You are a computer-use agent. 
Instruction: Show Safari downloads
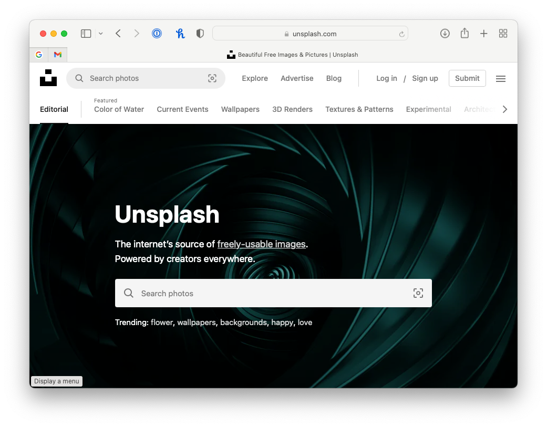point(445,34)
